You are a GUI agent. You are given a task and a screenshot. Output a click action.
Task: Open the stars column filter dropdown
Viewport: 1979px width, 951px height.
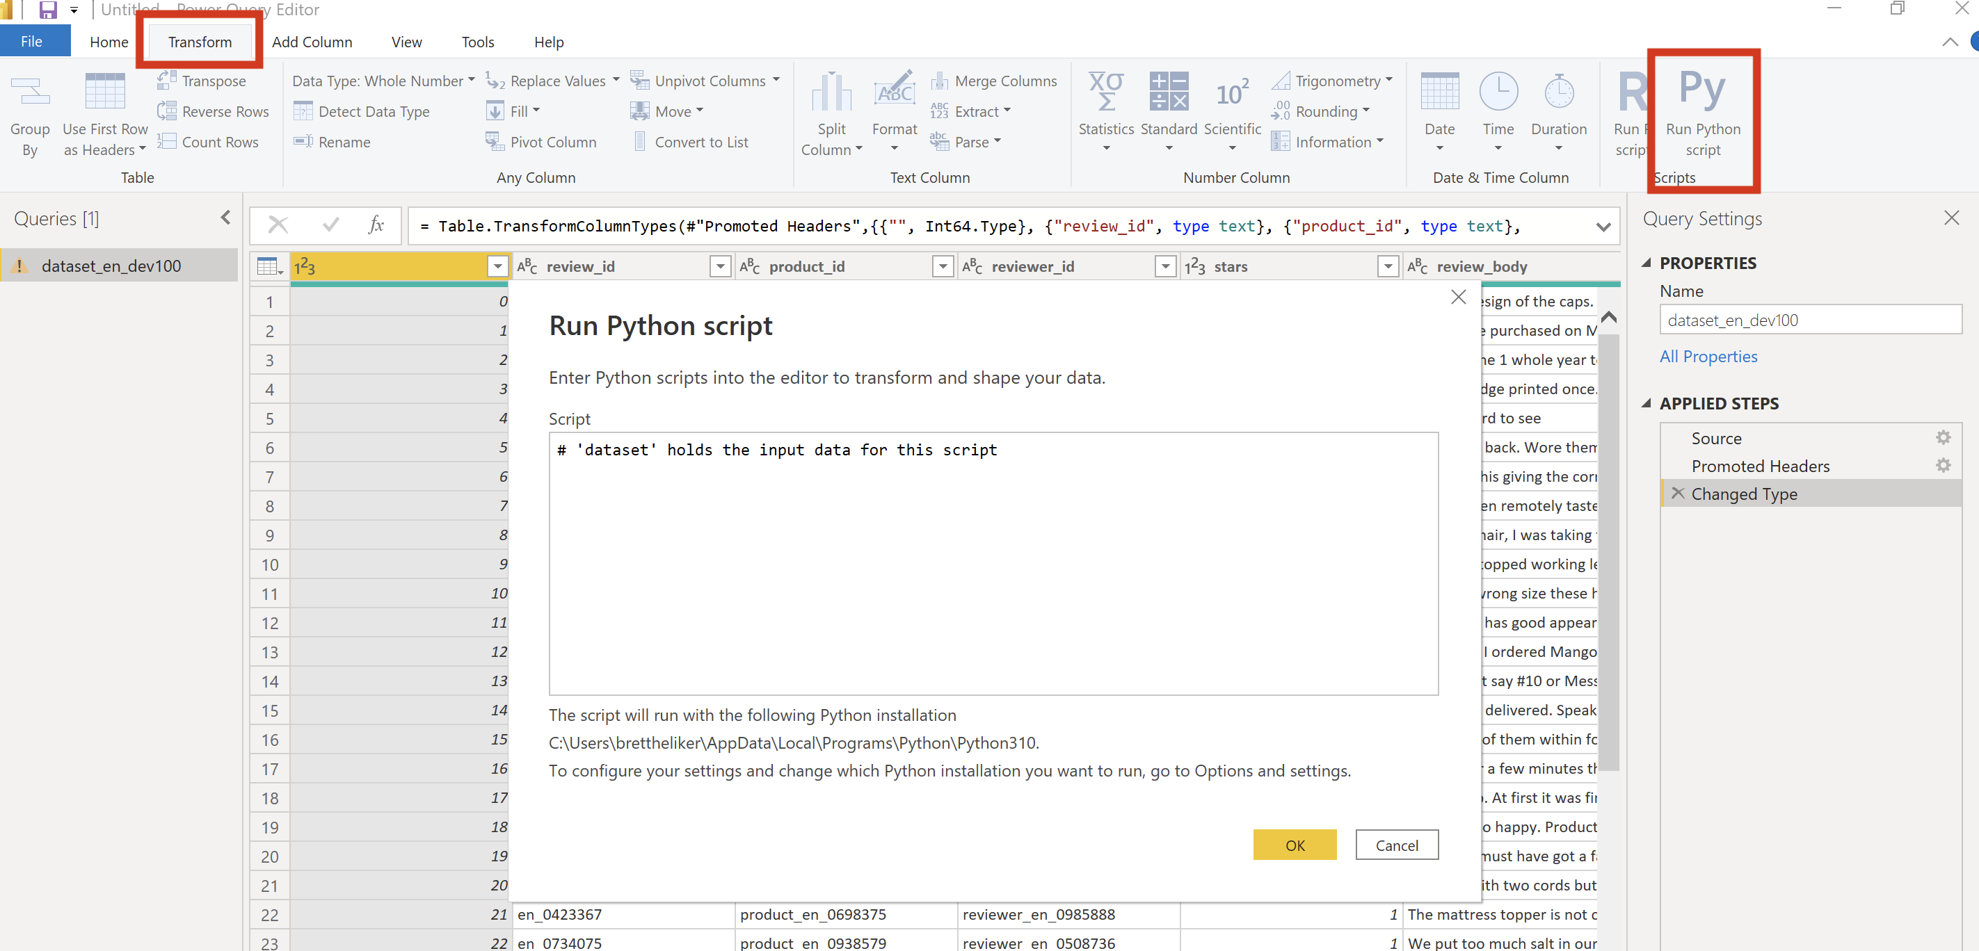1388,266
